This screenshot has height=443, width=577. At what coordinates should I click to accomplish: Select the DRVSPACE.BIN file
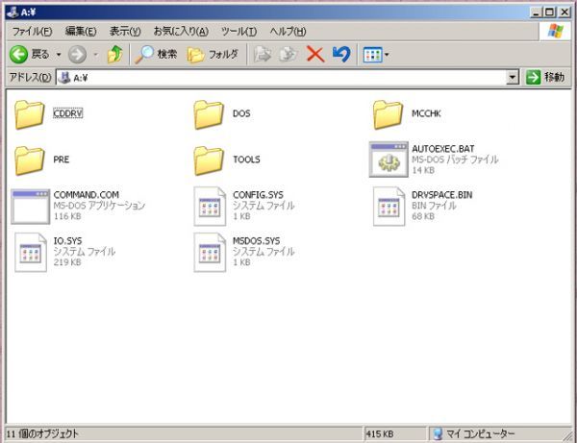tap(388, 206)
